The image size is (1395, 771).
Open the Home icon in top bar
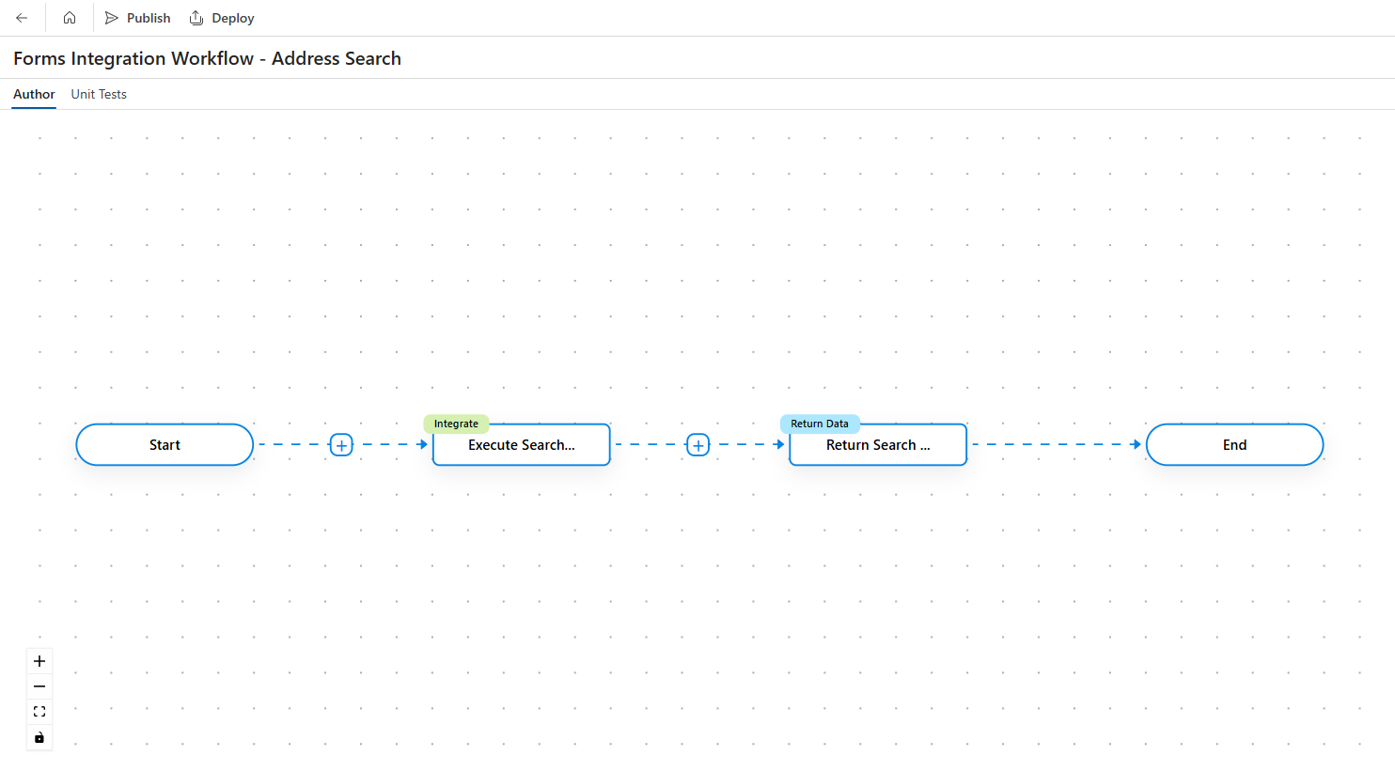coord(70,18)
